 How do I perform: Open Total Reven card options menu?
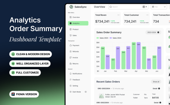[x=118, y=15]
